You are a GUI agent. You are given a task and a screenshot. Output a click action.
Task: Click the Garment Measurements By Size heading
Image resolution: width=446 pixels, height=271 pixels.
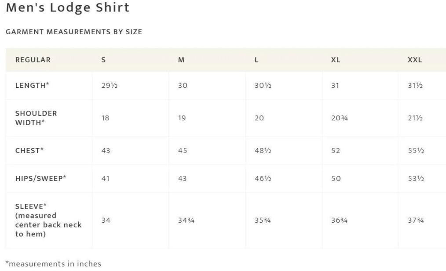click(x=74, y=32)
